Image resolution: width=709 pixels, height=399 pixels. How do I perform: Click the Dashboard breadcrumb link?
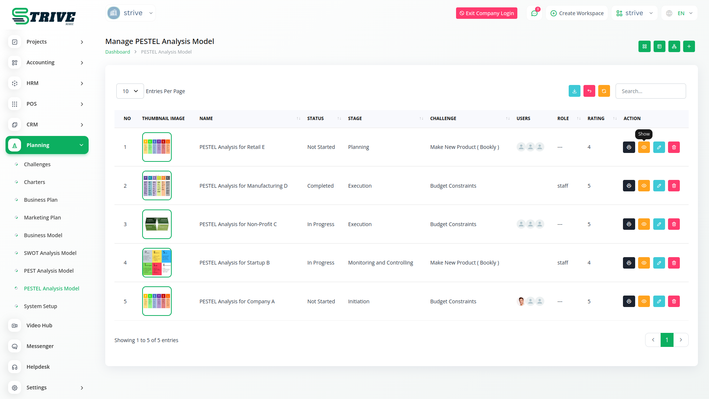click(x=117, y=52)
